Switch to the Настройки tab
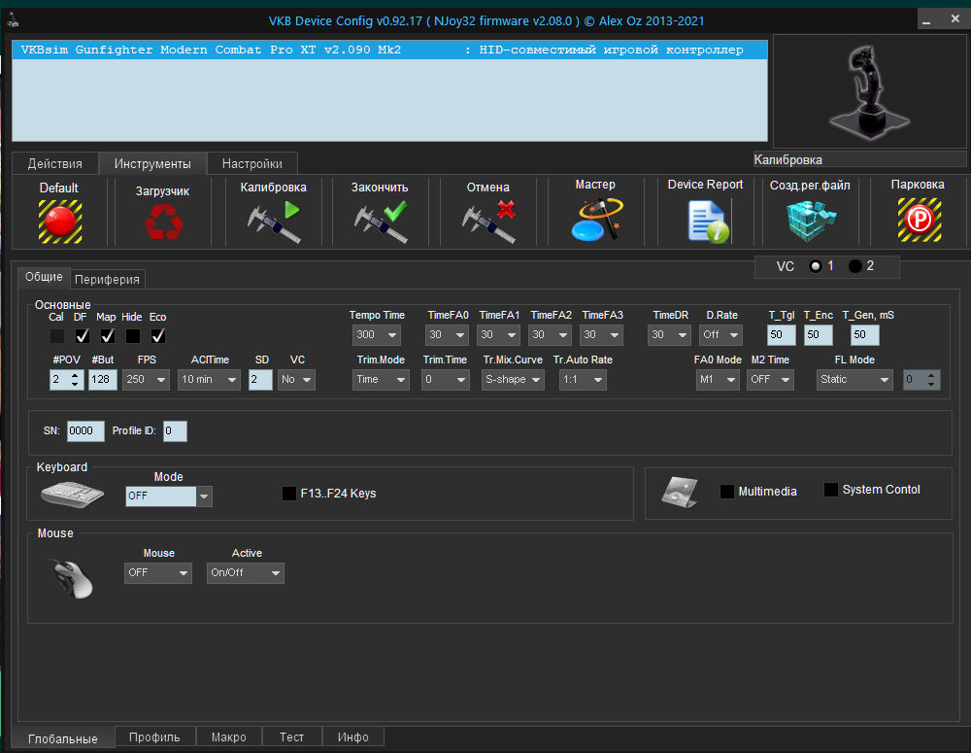 pos(252,163)
